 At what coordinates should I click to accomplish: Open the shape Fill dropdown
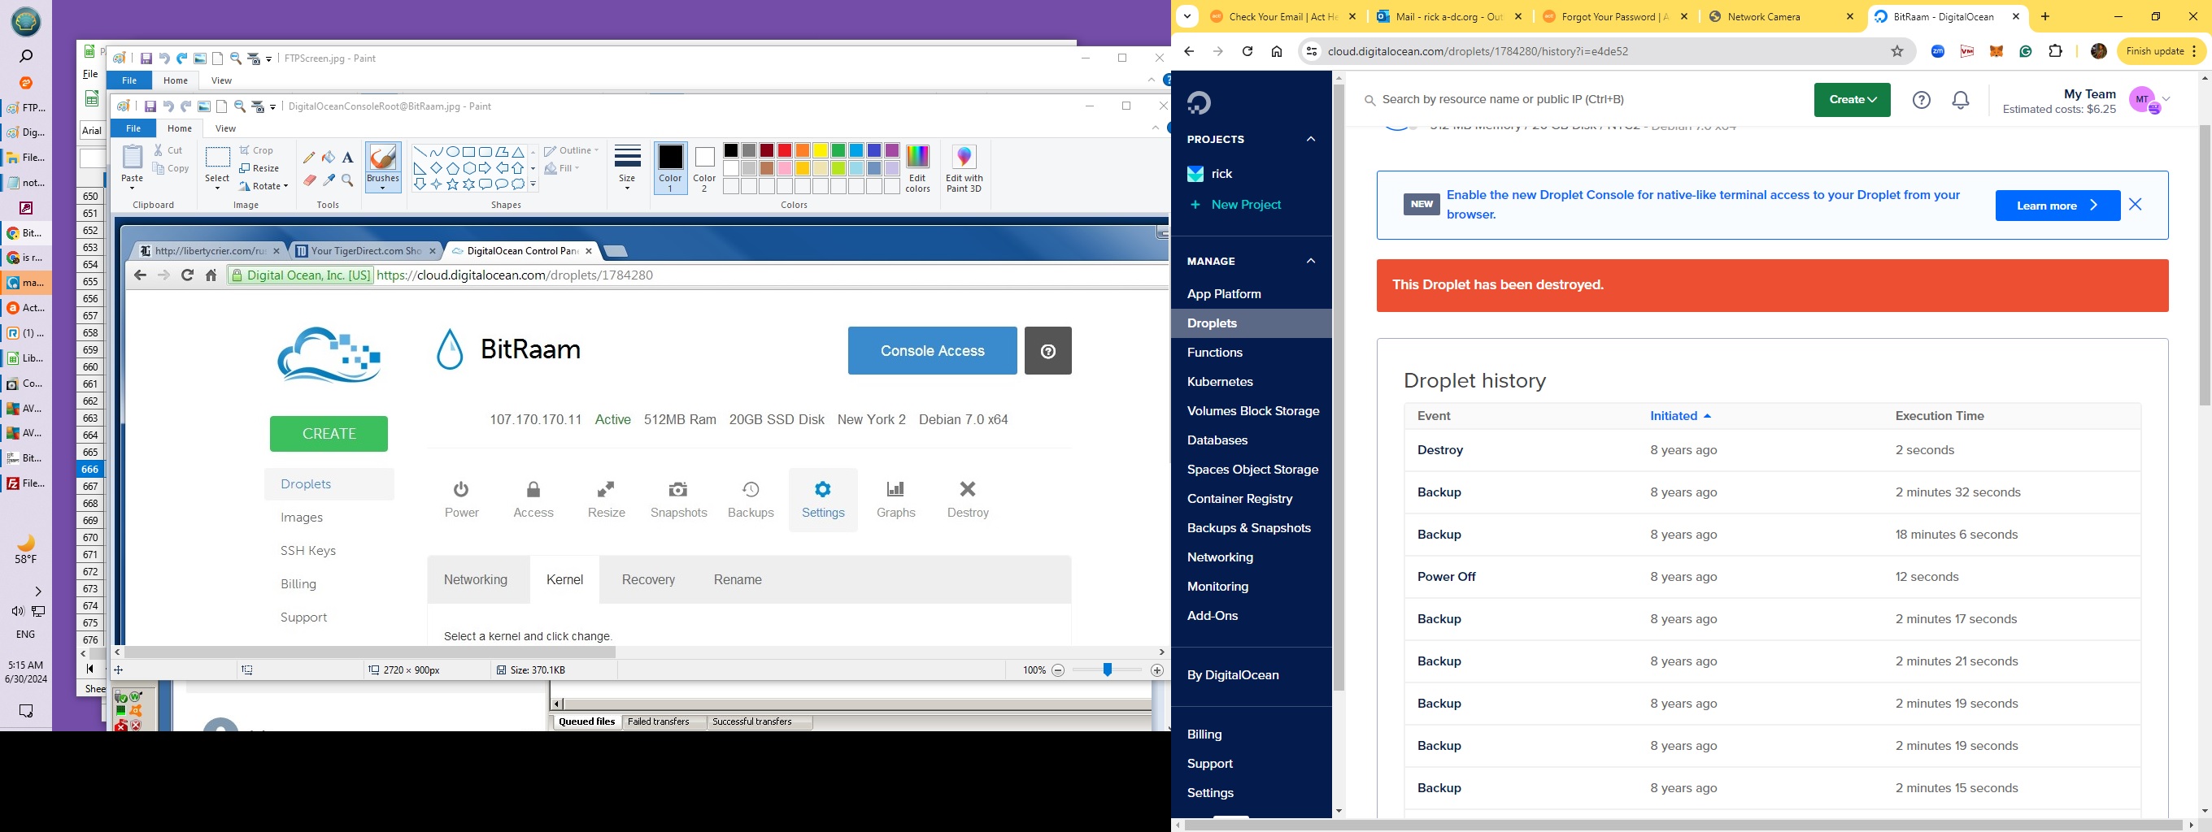[563, 168]
